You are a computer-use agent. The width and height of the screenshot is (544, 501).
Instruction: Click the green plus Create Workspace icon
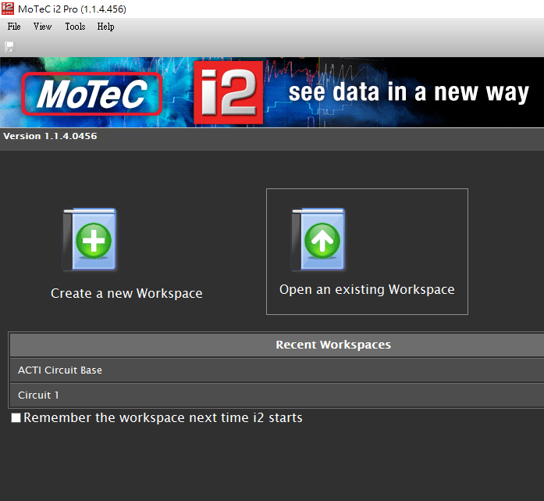coord(91,240)
